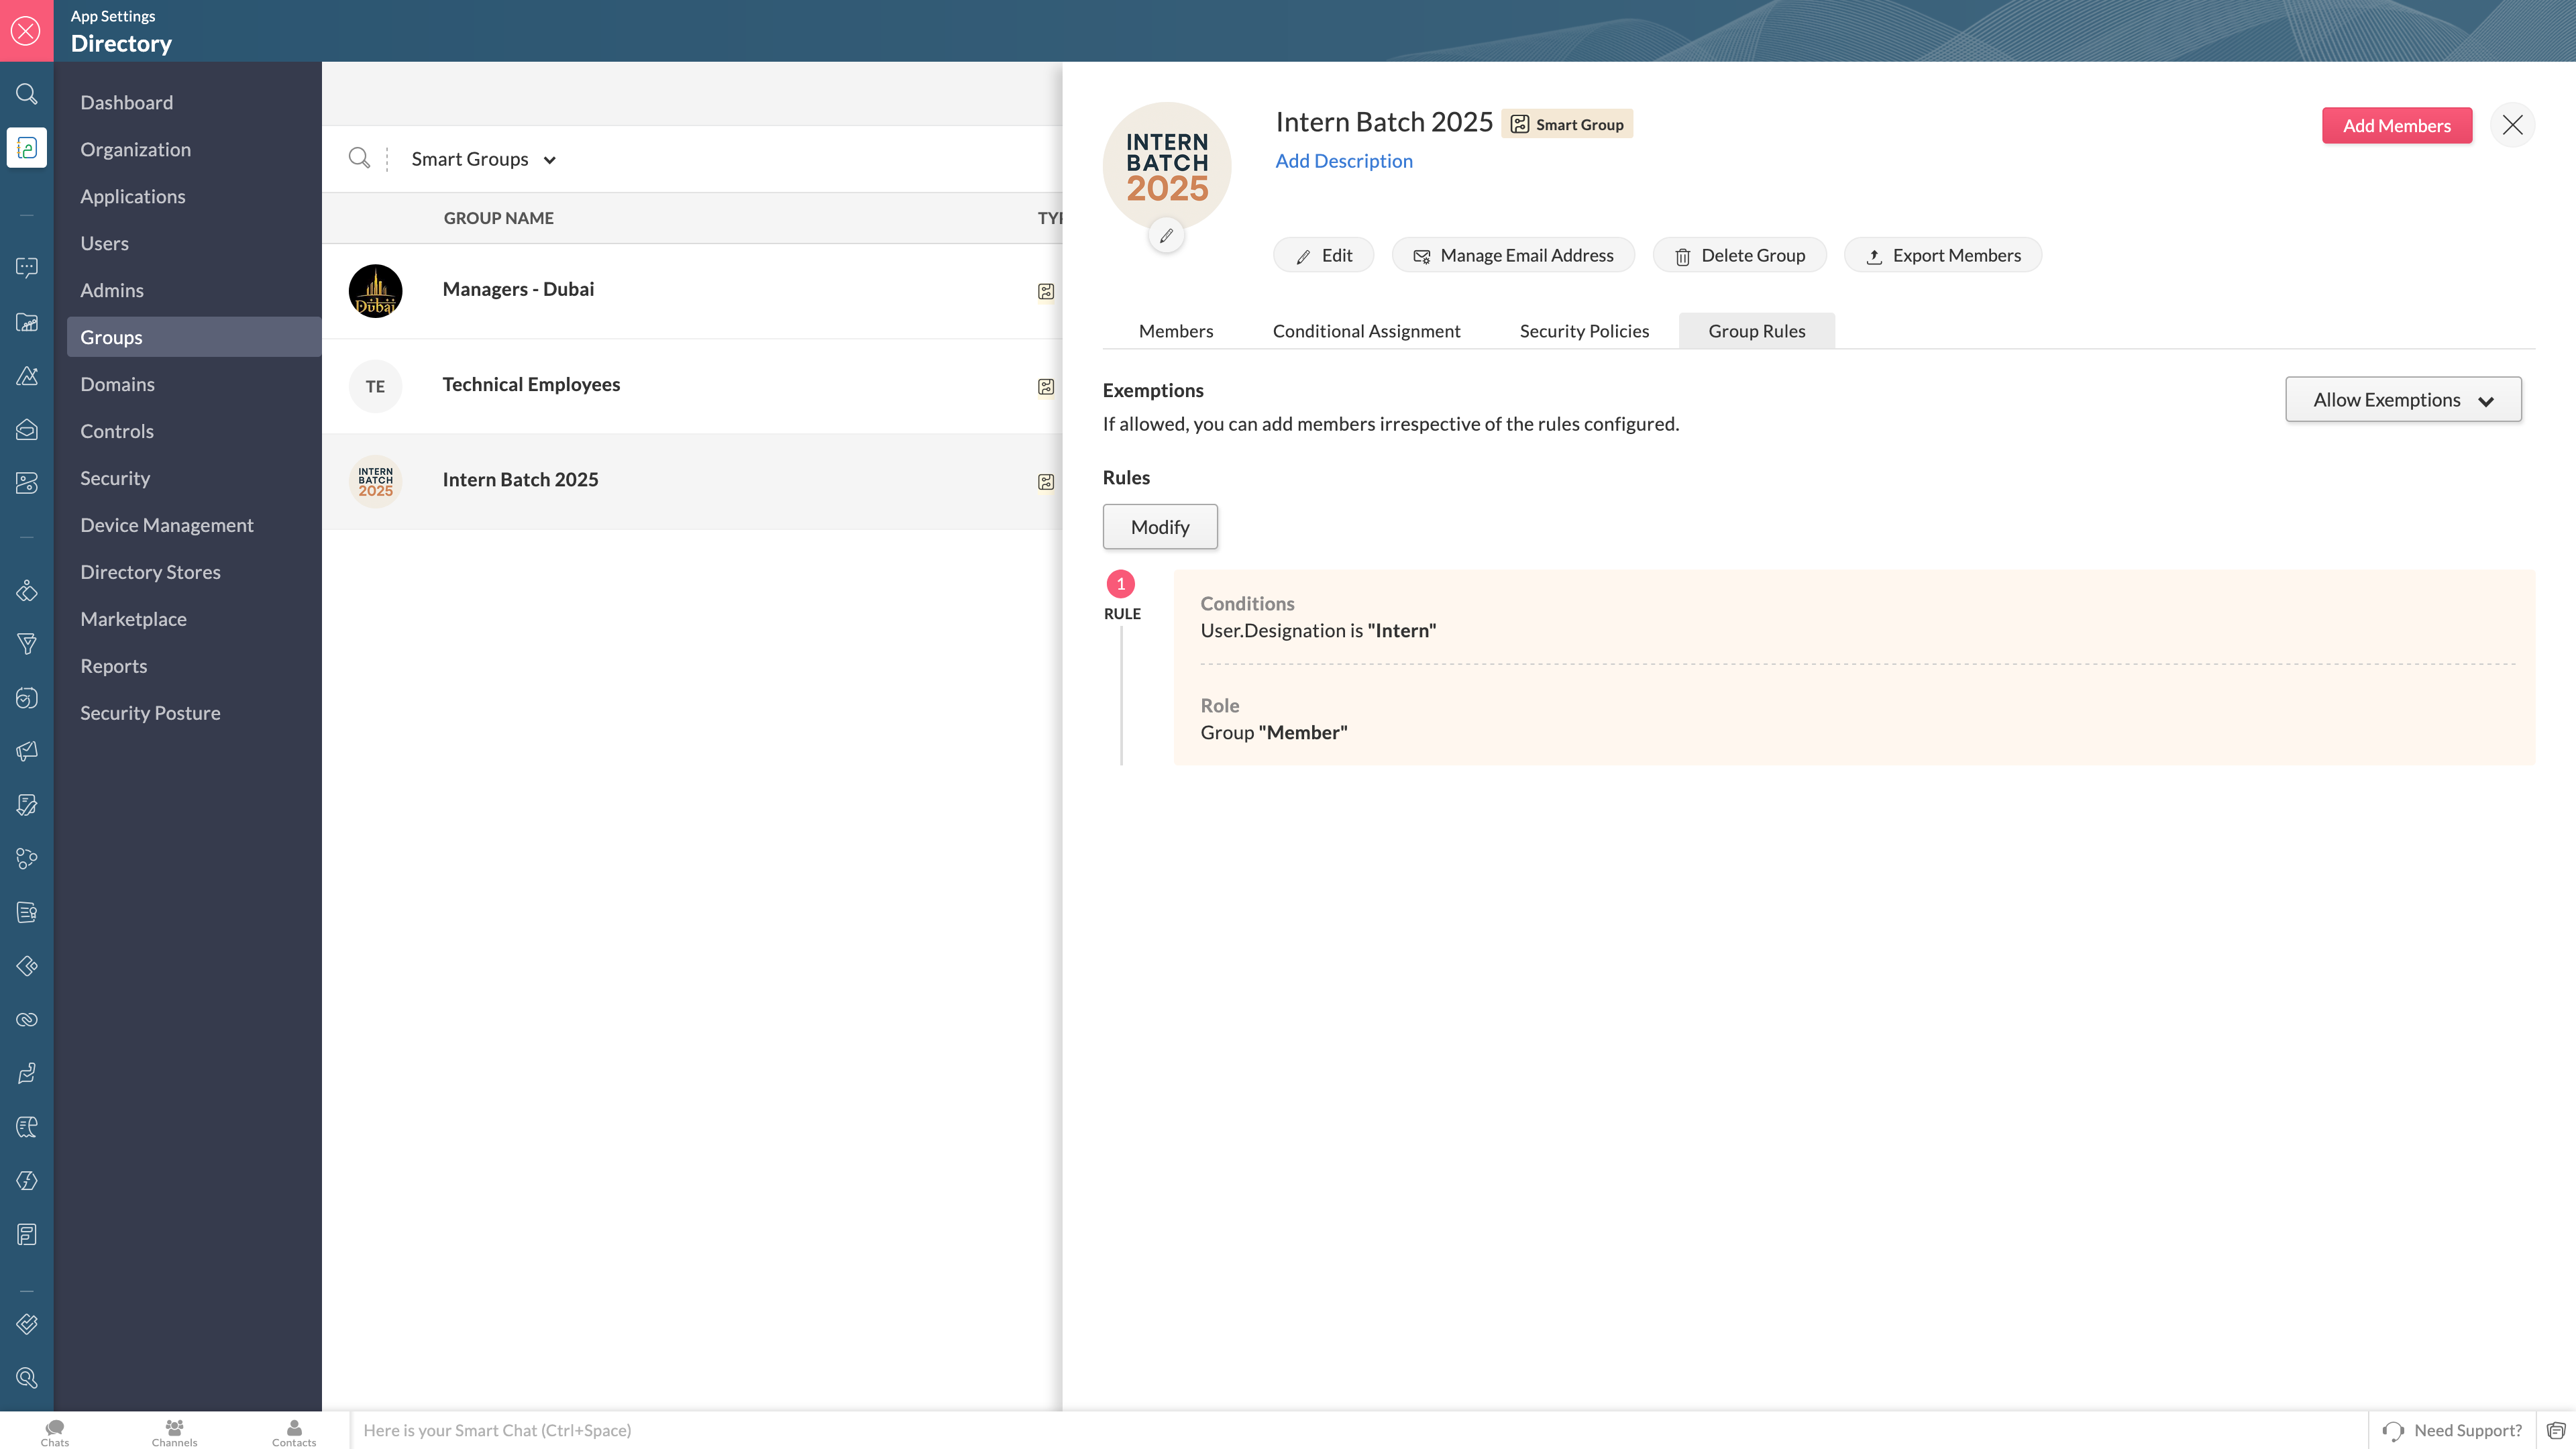The width and height of the screenshot is (2576, 1449).
Task: Expand the Smart Groups filter dropdown
Action: [483, 159]
